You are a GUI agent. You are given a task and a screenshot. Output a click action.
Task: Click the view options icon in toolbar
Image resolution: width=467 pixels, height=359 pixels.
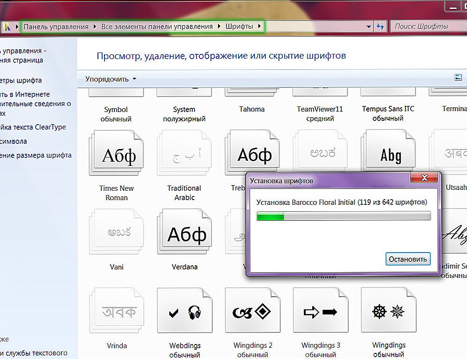tap(458, 78)
